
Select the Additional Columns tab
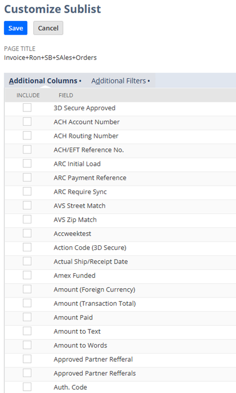pyautogui.click(x=45, y=81)
